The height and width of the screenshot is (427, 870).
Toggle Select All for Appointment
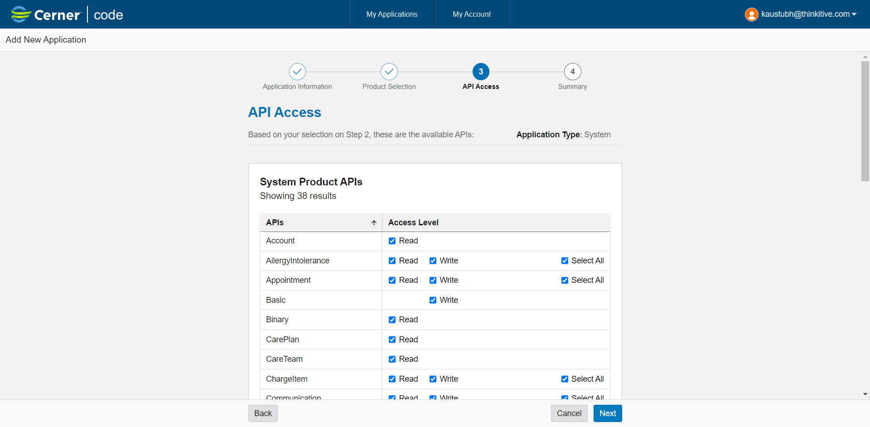(565, 280)
